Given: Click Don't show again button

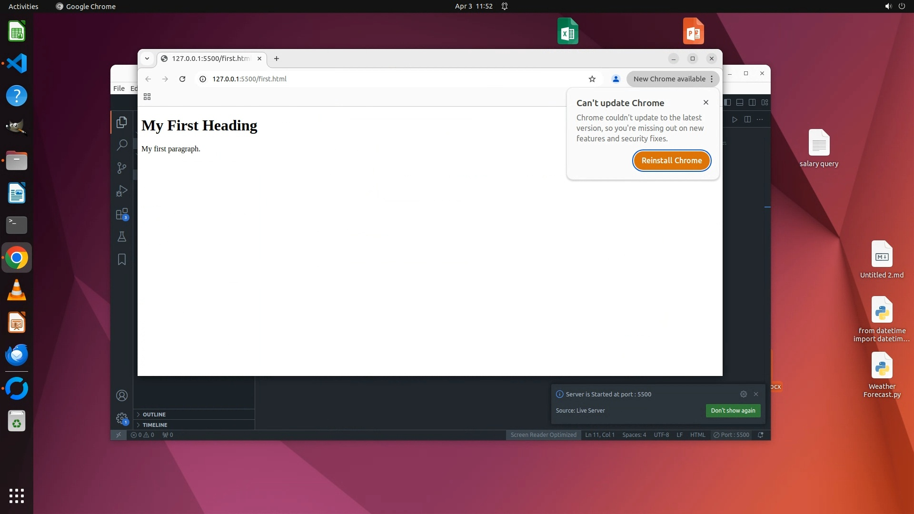Looking at the screenshot, I should tap(733, 411).
